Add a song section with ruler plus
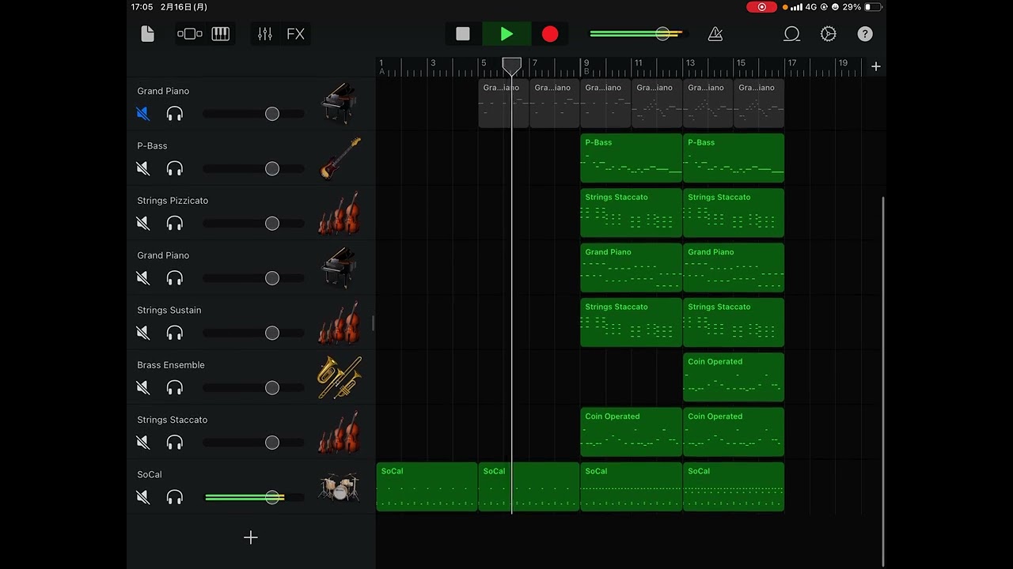 click(876, 66)
